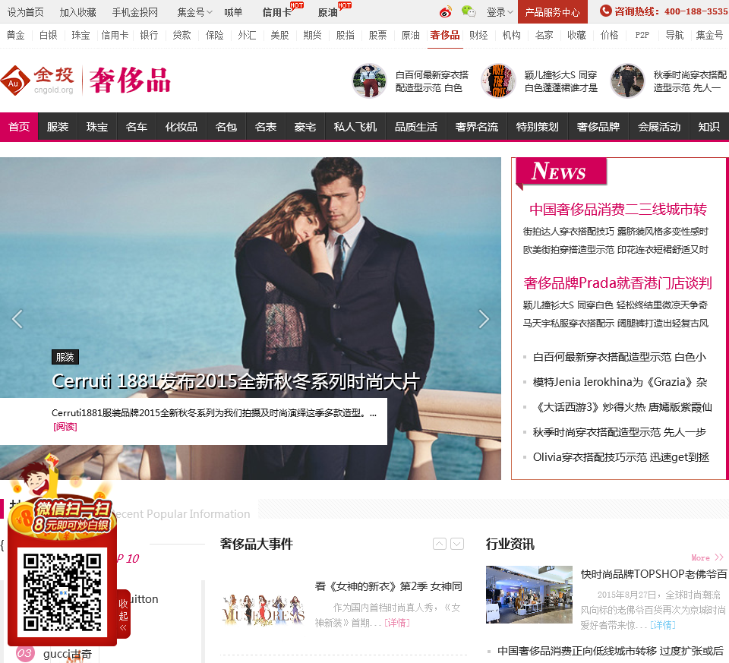Open the WeChat icon in top bar
Image resolution: width=729 pixels, height=663 pixels.
(x=469, y=12)
